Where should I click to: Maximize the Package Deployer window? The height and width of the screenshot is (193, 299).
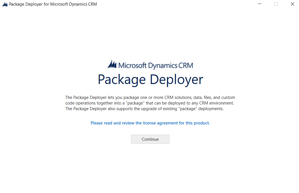click(x=276, y=4)
